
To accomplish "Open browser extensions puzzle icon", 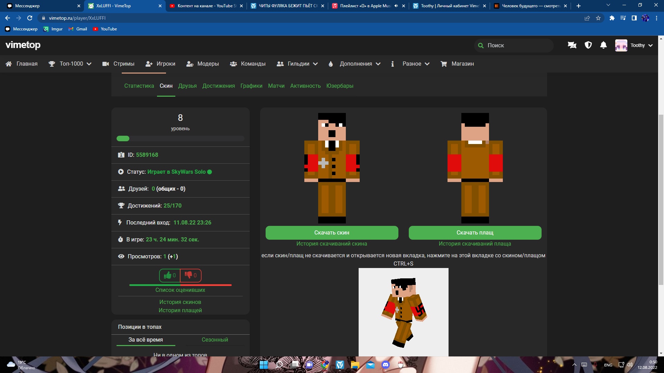I will click(612, 18).
